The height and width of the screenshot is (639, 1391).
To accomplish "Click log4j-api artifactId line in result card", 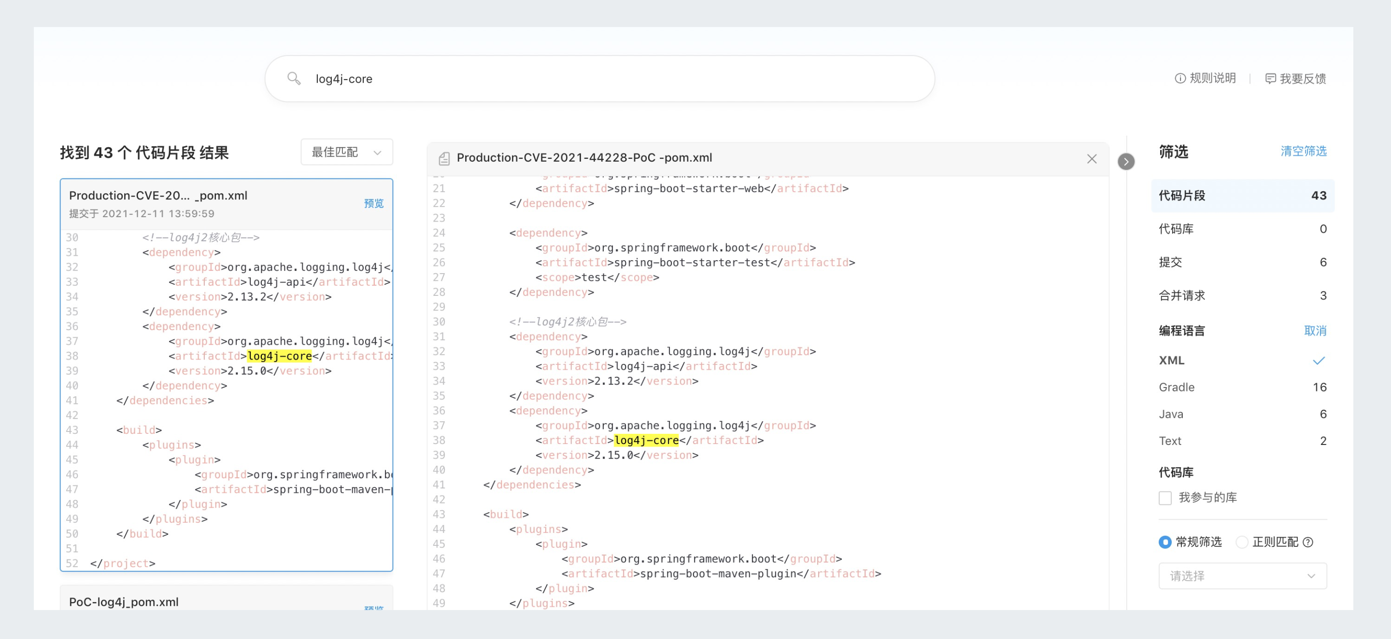I will coord(279,282).
